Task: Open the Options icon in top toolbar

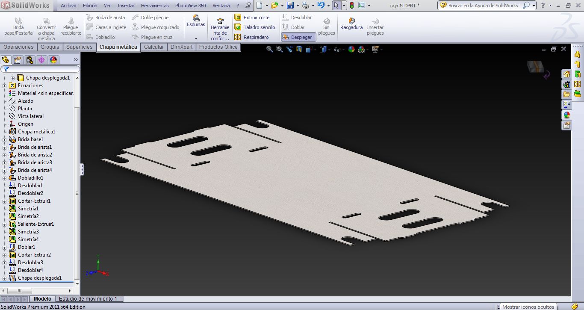Action: point(362,6)
